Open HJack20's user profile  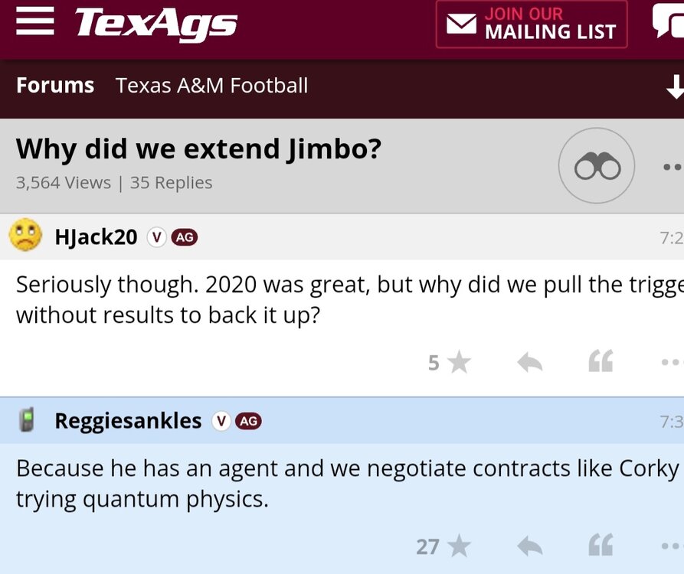[x=96, y=237]
